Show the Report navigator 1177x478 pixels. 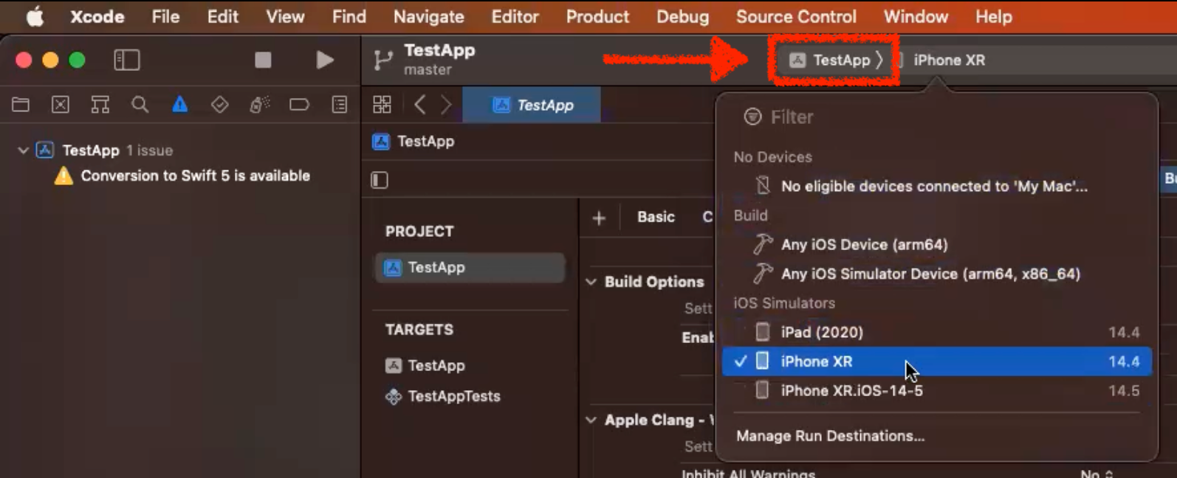340,105
